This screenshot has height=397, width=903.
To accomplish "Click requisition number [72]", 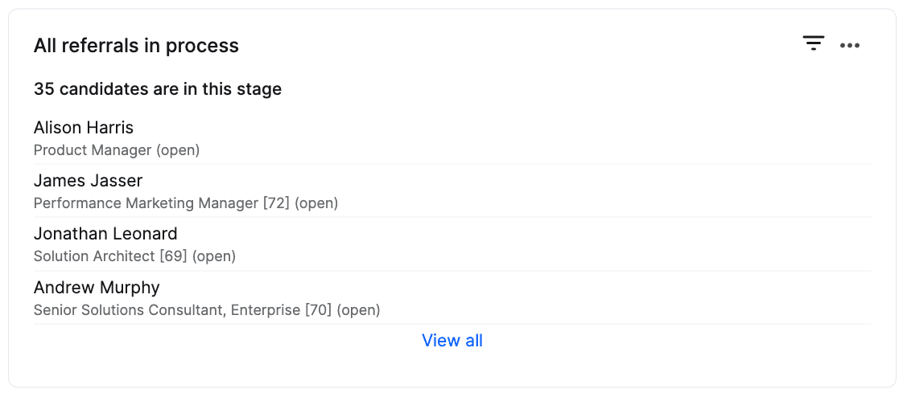I will 276,203.
